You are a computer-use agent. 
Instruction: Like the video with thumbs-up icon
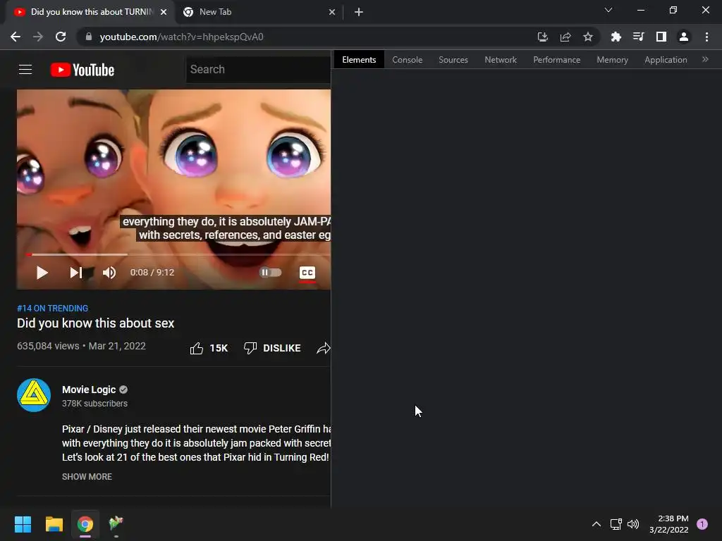[197, 348]
